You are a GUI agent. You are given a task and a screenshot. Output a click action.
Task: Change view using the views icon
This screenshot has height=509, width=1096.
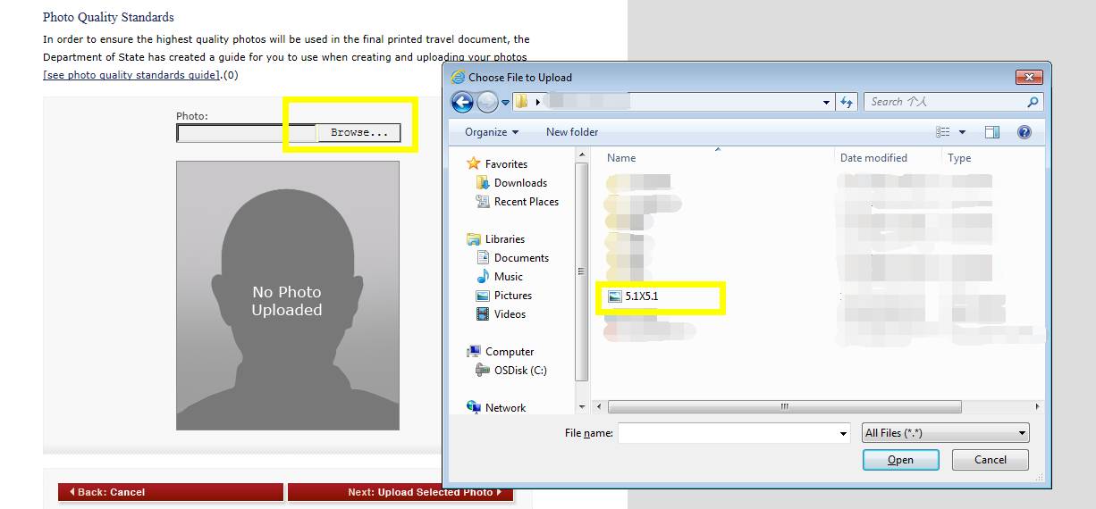pyautogui.click(x=943, y=132)
